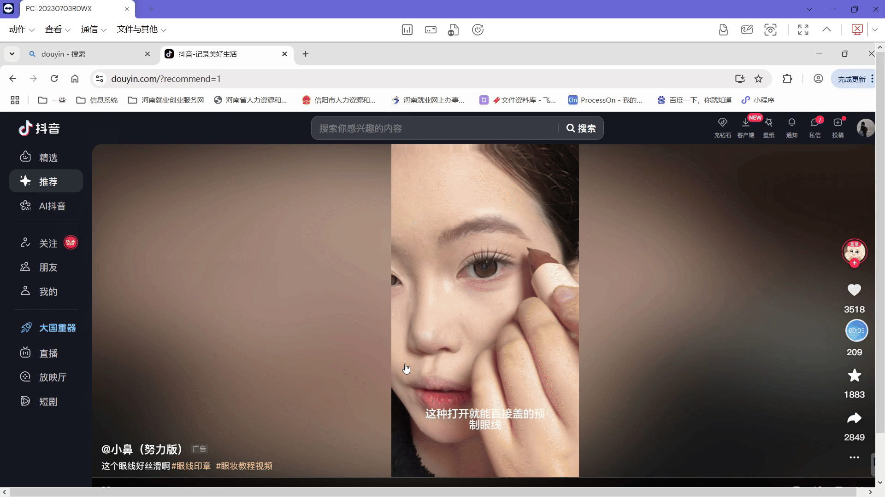Follow the creator via red plus badge
Viewport: 885px width, 497px height.
(855, 263)
